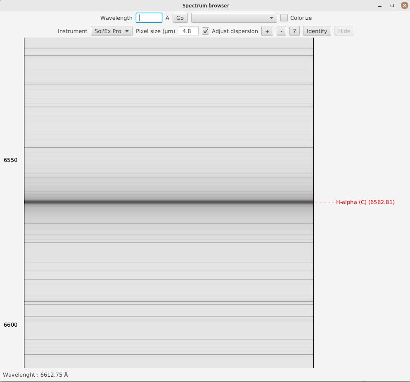The height and width of the screenshot is (382, 410).
Task: Click the plus zoom-in dispersion button
Action: [267, 31]
